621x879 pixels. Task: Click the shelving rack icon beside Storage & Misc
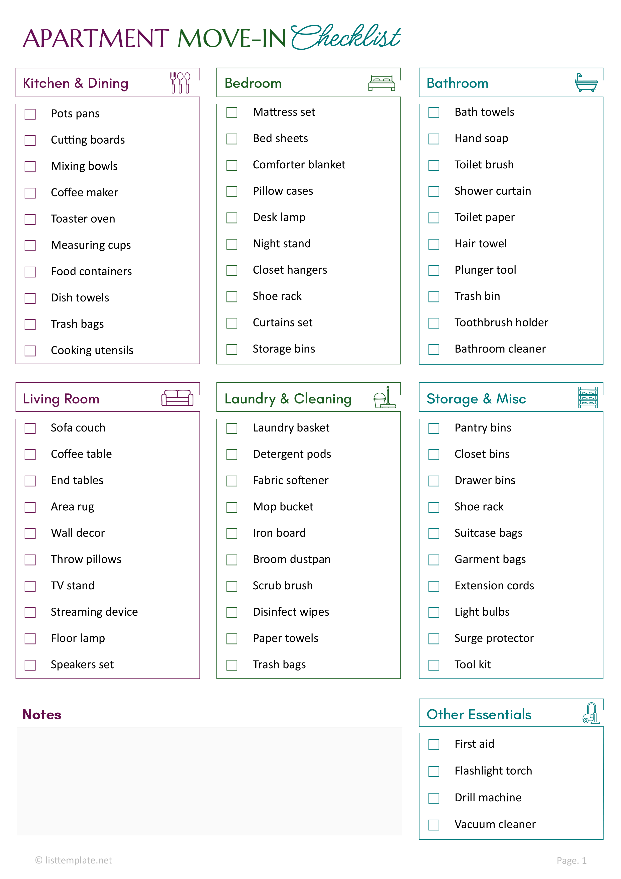(588, 397)
